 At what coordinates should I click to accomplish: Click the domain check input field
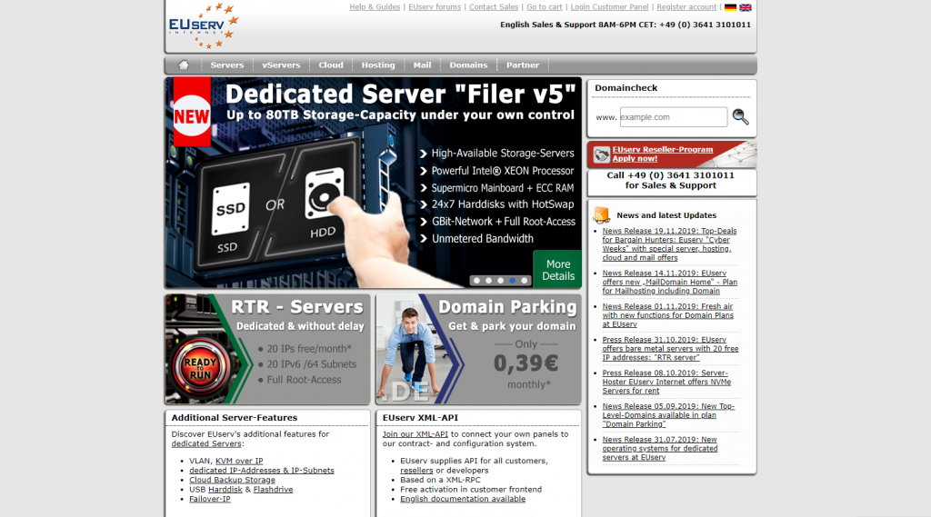674,117
